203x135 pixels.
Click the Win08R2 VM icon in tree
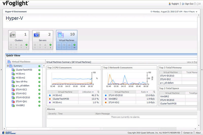pos(13,106)
